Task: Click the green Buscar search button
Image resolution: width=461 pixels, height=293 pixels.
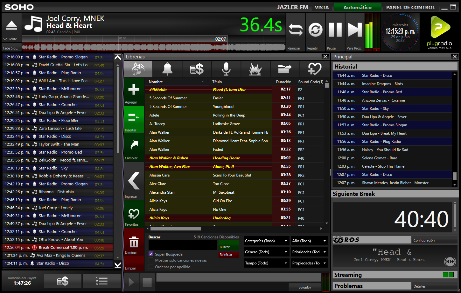Action: pos(228,245)
